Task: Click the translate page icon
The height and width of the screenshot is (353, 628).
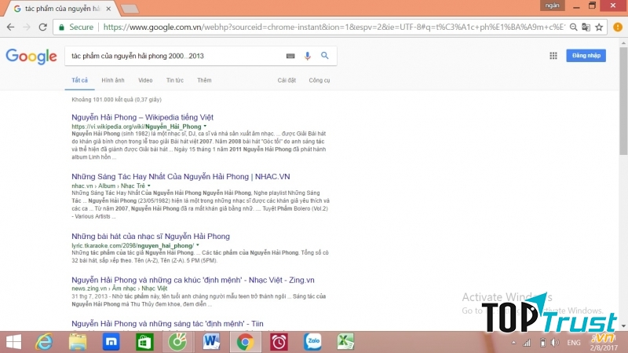Action: (586, 27)
